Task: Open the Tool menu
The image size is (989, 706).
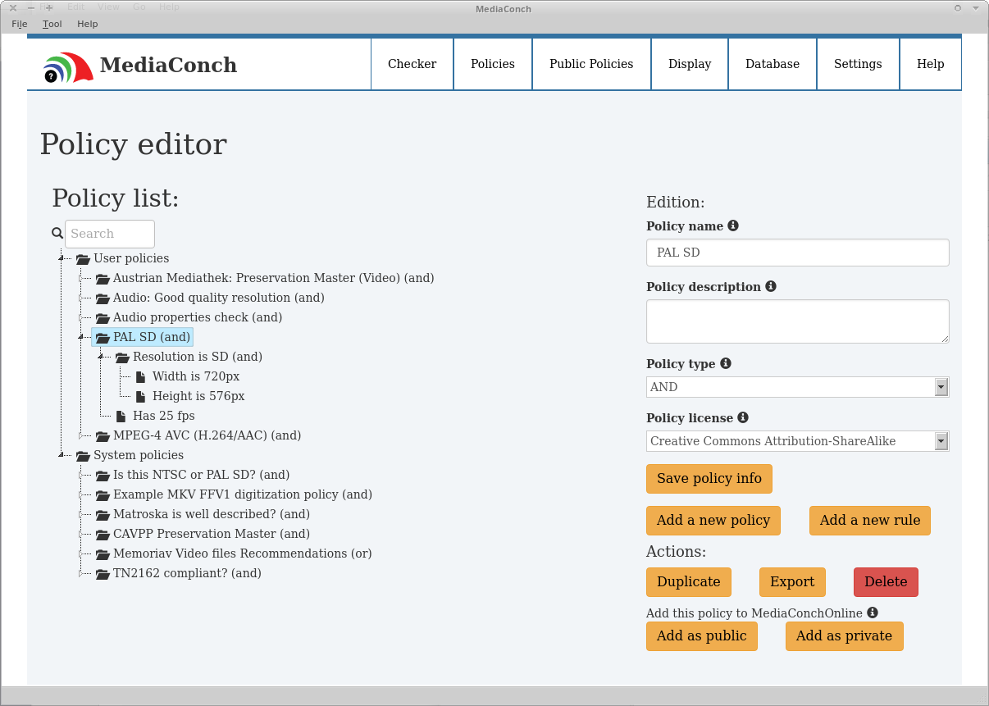Action: pyautogui.click(x=52, y=24)
